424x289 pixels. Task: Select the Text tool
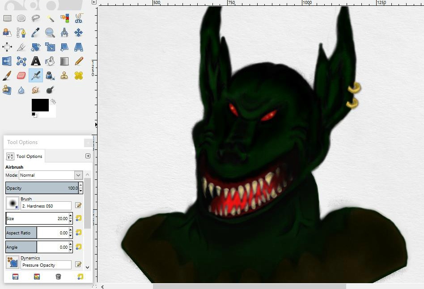pos(36,61)
